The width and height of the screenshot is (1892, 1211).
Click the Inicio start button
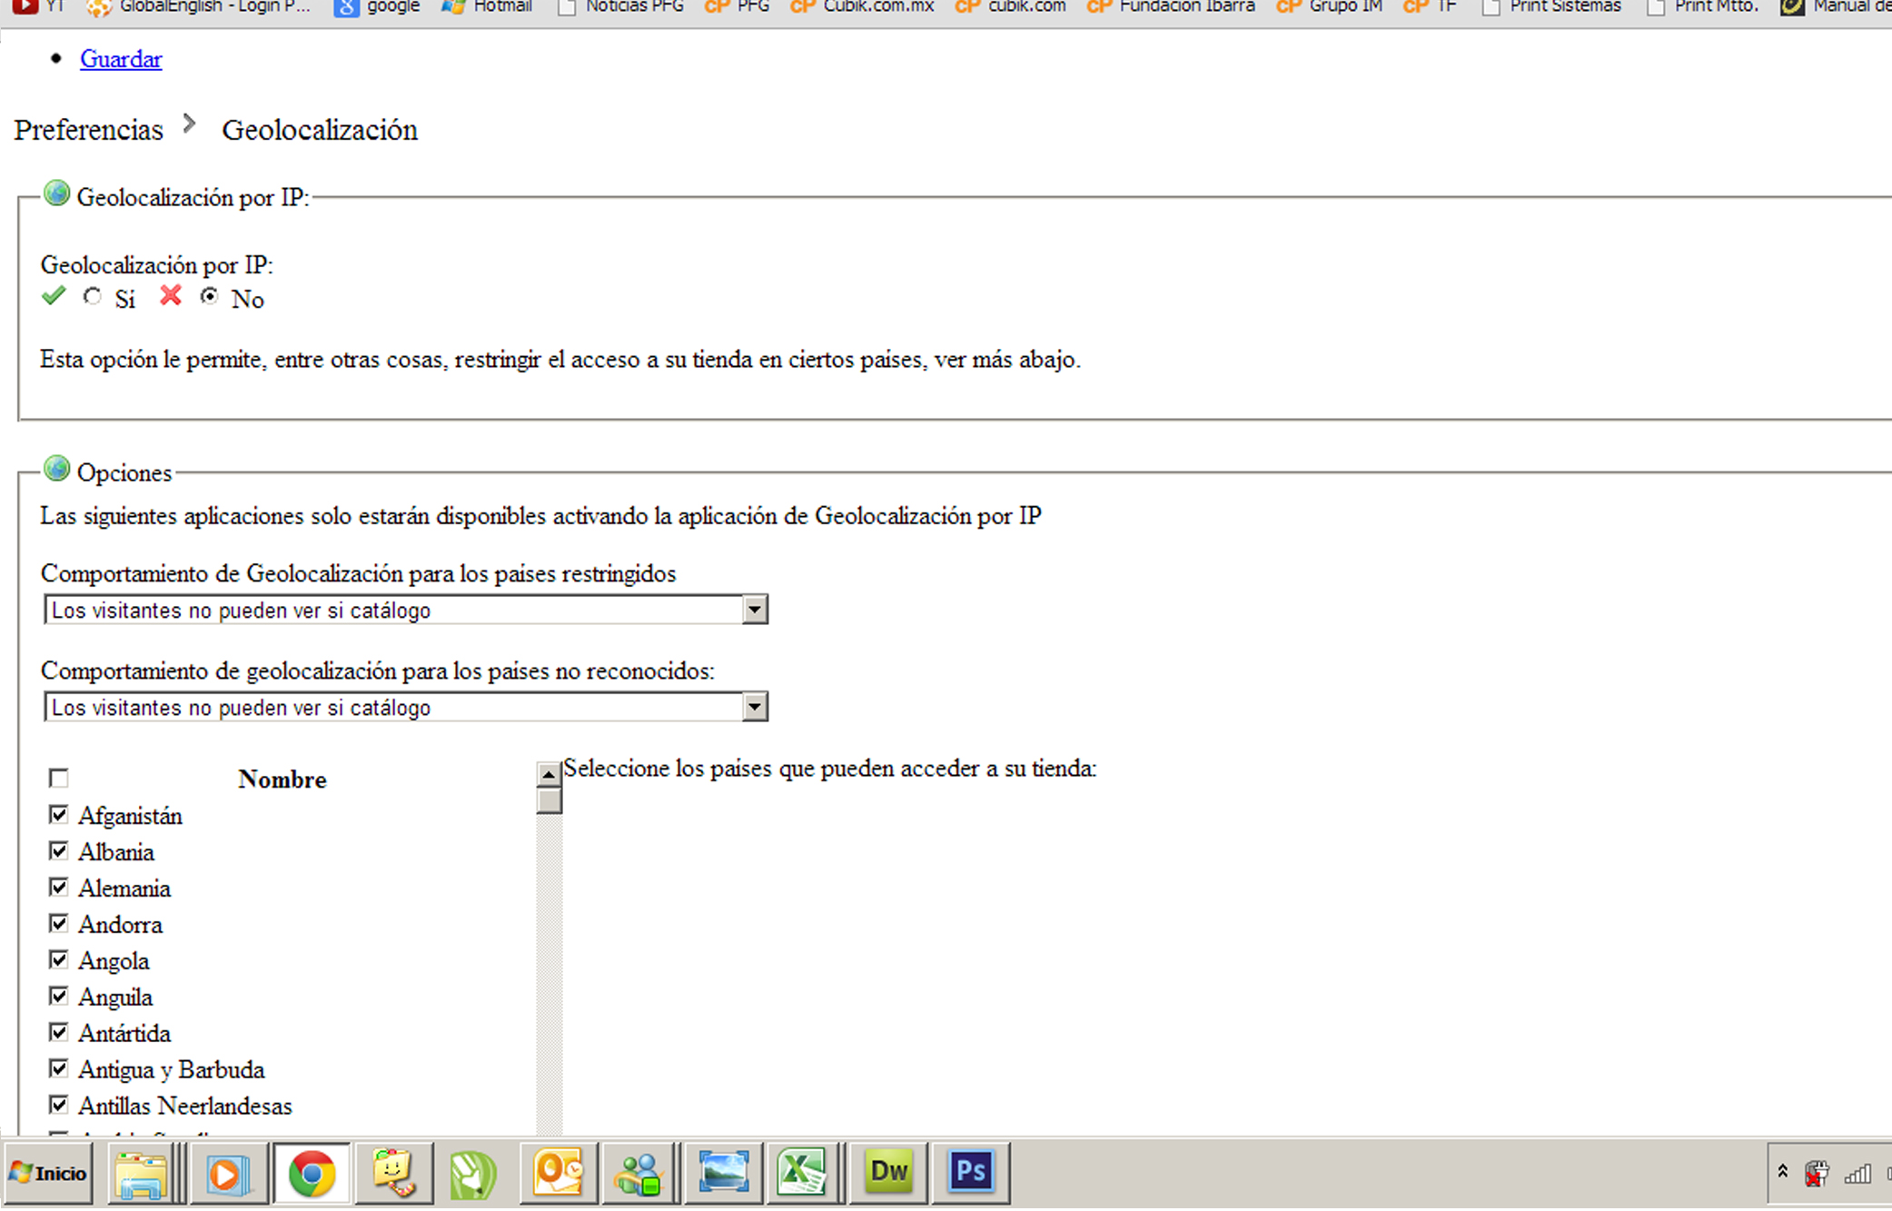pos(49,1173)
